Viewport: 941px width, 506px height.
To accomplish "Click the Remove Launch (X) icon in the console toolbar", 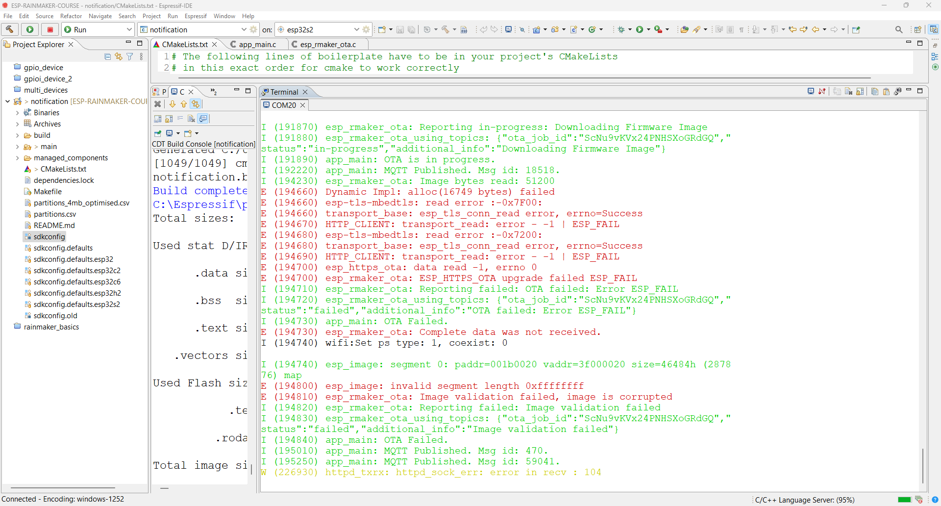I will click(x=158, y=104).
